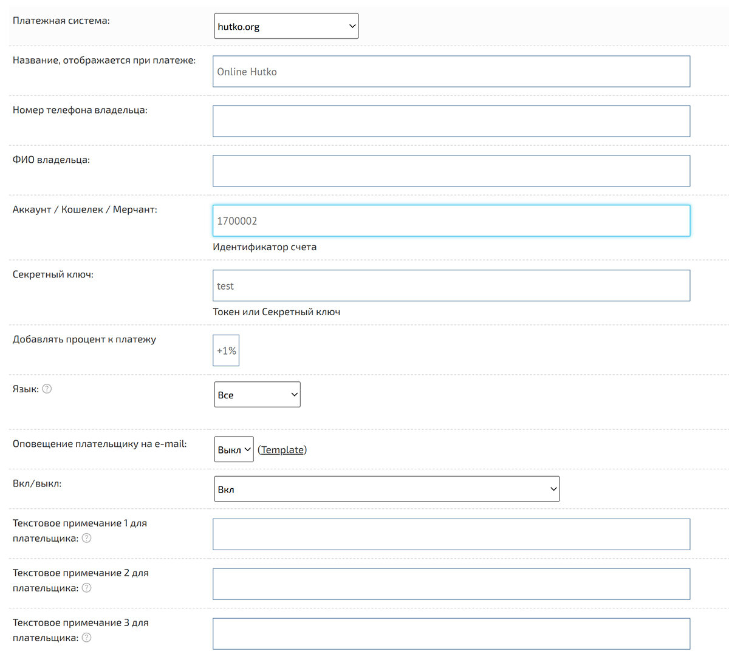The width and height of the screenshot is (729, 654).
Task: Expand the Вкл/выкл dropdown
Action: click(x=386, y=489)
